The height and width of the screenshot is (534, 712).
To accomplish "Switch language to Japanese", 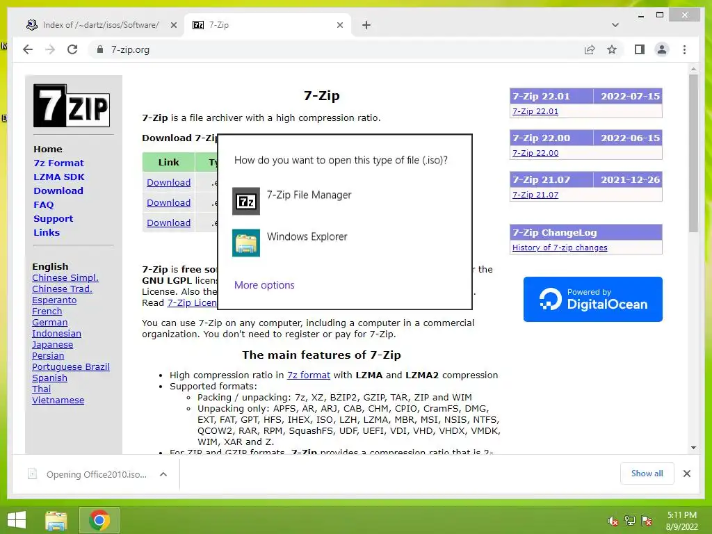I will (52, 345).
